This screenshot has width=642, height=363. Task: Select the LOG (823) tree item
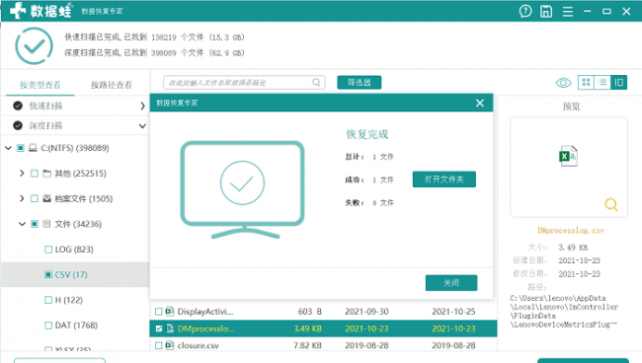pos(74,250)
